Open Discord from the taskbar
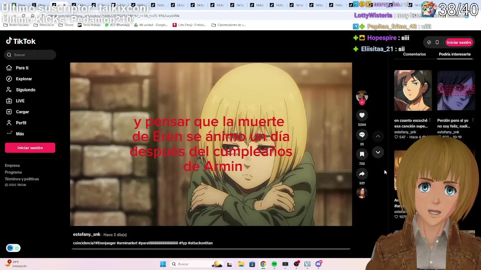This screenshot has height=270, width=481. [x=319, y=264]
